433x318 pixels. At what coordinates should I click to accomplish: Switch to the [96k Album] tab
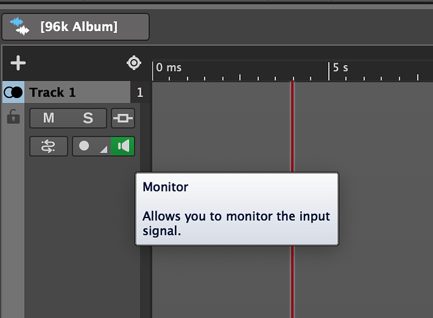pyautogui.click(x=78, y=27)
